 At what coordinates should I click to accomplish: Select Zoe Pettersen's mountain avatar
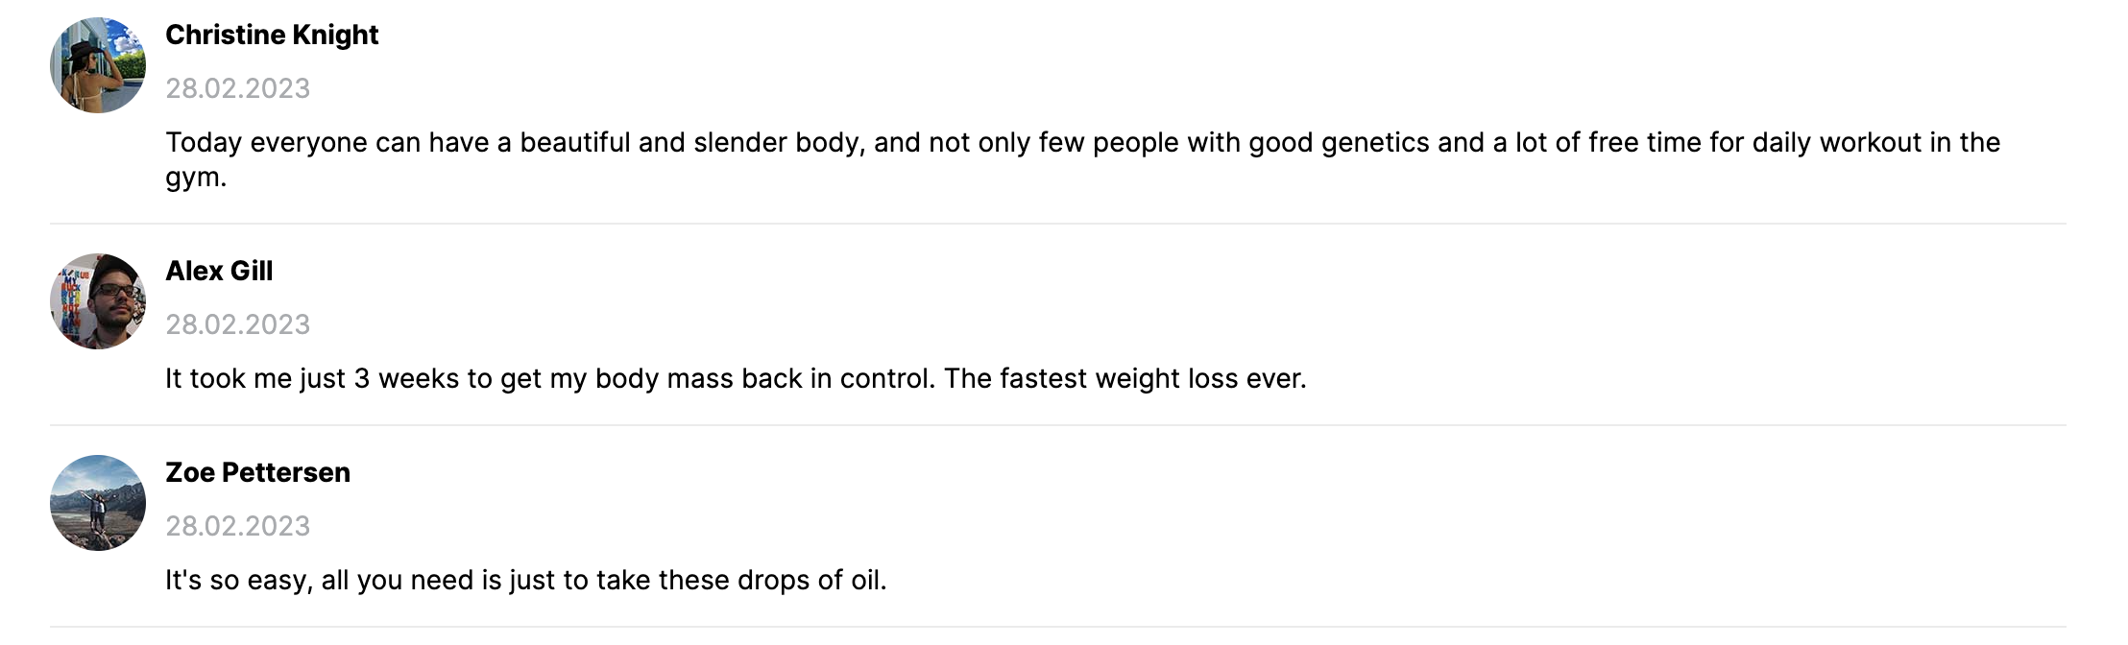98,503
